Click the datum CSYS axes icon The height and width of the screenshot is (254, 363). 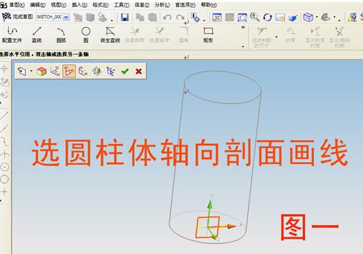click(111, 71)
